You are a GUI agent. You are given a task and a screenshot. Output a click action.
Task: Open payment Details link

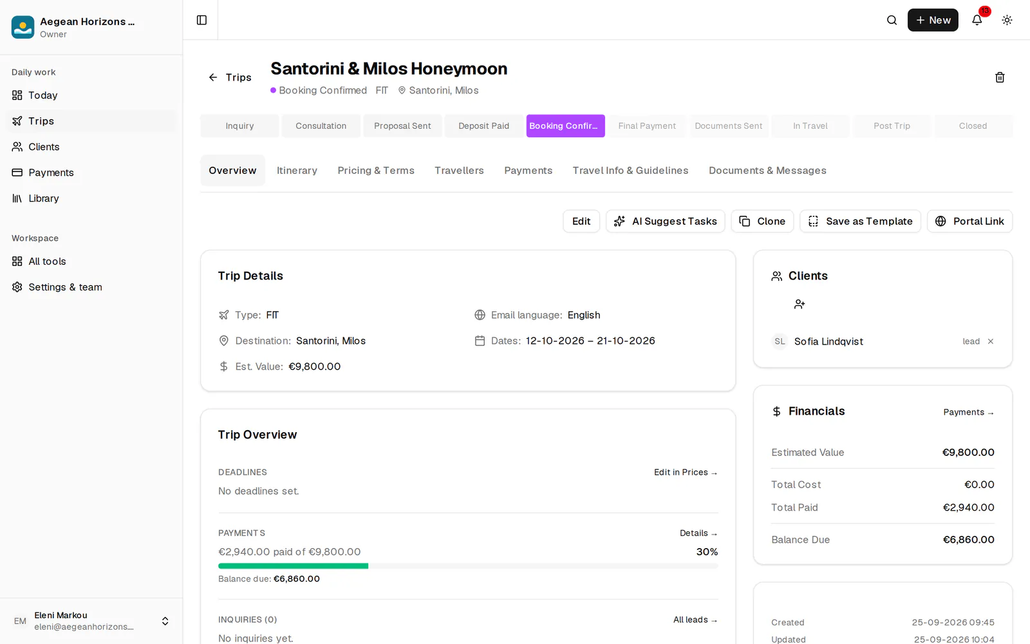(698, 533)
